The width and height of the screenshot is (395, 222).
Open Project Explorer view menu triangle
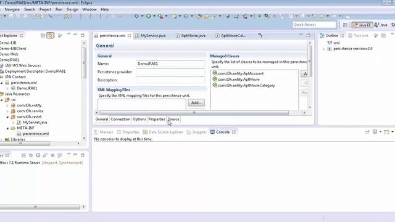click(69, 34)
